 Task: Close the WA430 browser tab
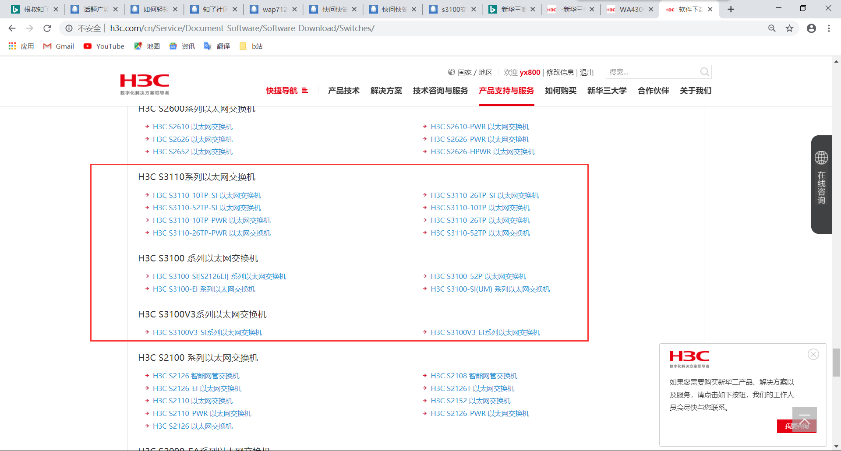(651, 9)
